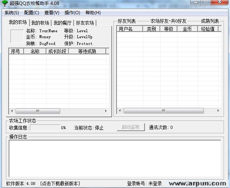The height and width of the screenshot is (188, 230).
Task: Click the green tree application icon
Action: point(4,3)
